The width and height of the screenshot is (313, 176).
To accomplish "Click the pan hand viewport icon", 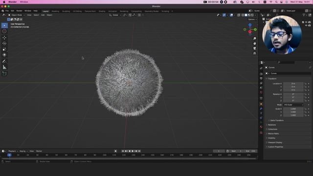I will tap(254, 44).
